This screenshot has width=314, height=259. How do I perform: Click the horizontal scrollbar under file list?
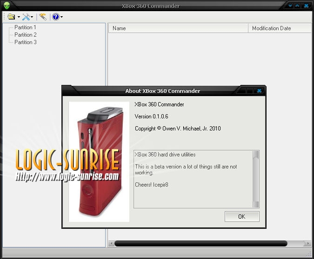point(200,244)
